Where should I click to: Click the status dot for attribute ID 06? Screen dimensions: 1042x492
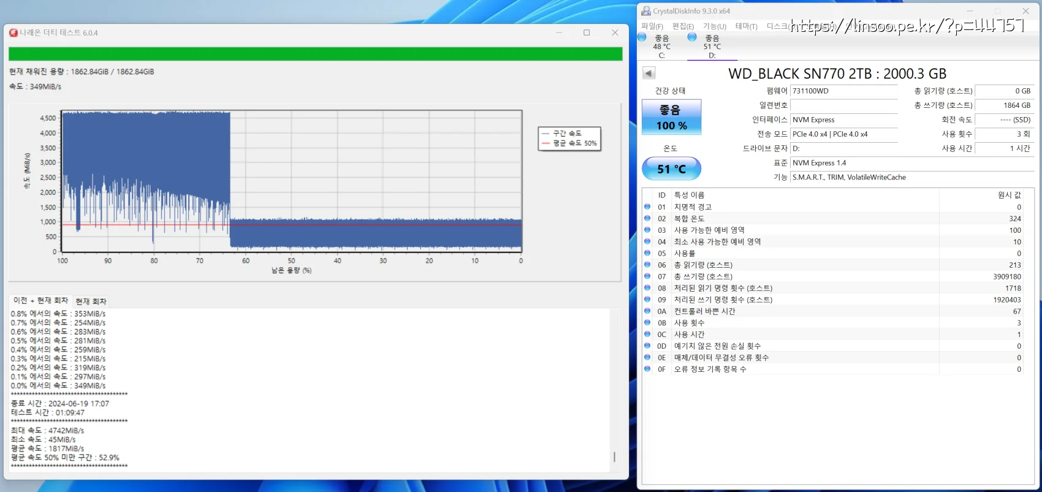[x=647, y=265]
